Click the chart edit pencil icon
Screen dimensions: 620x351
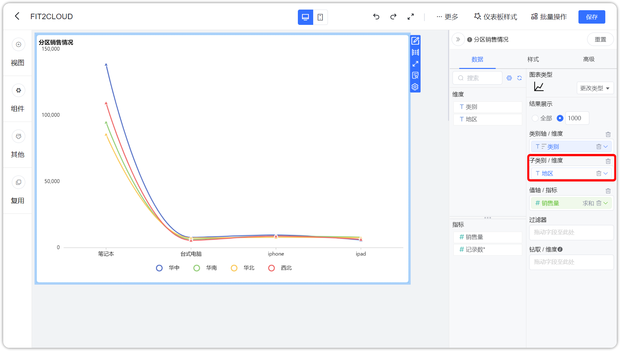click(415, 41)
